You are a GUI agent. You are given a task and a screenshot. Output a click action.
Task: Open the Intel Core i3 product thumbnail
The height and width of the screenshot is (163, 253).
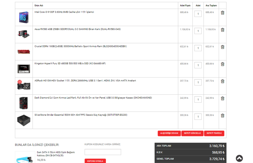pyautogui.click(x=24, y=17)
